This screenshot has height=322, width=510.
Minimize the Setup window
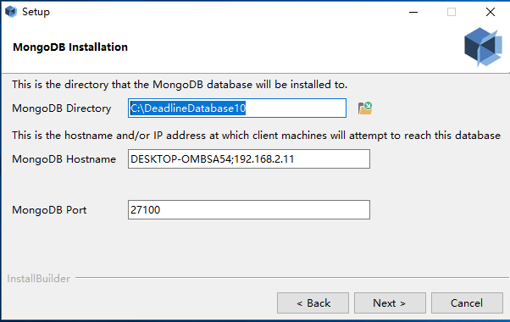pos(413,12)
